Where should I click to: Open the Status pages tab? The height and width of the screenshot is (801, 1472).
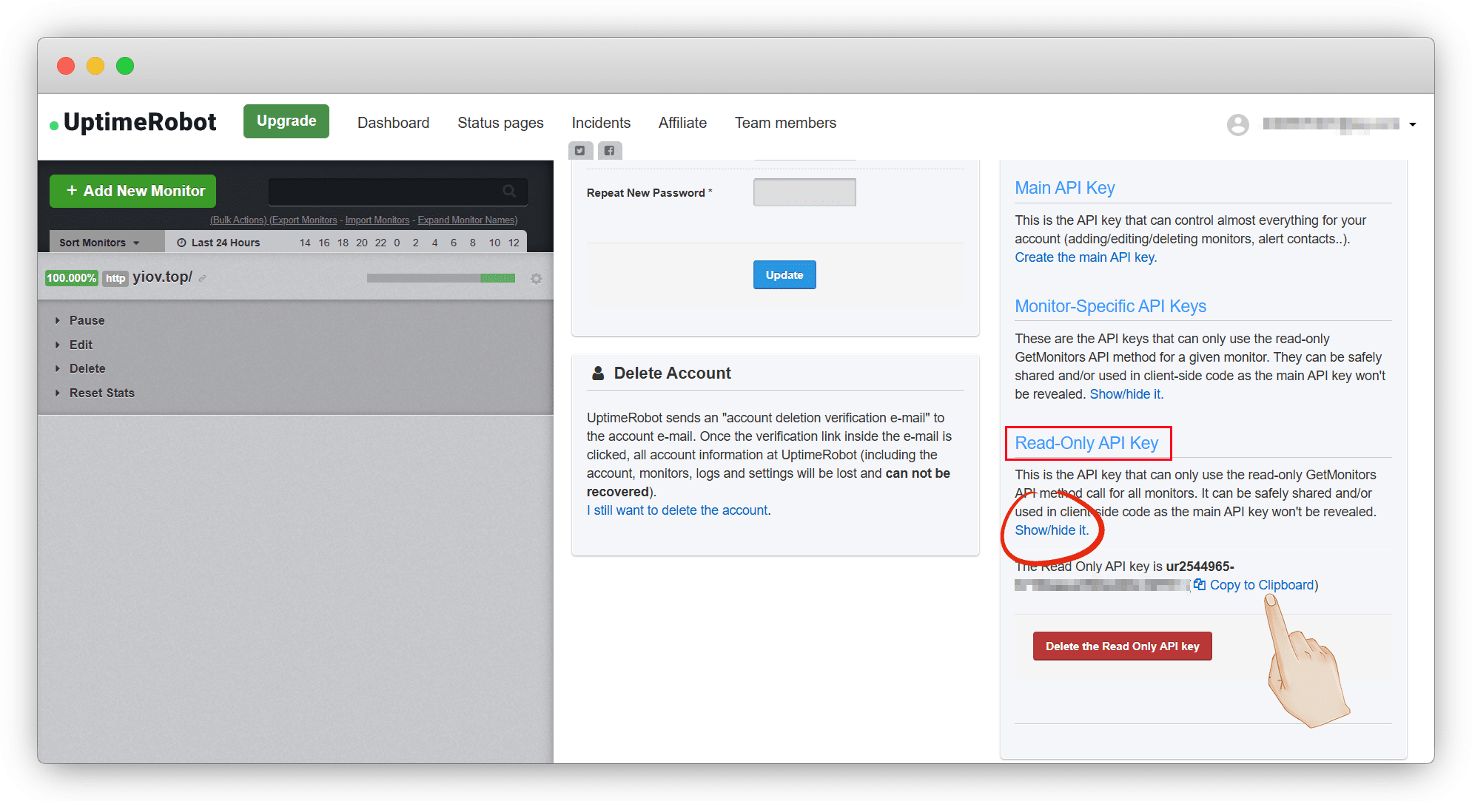(500, 123)
